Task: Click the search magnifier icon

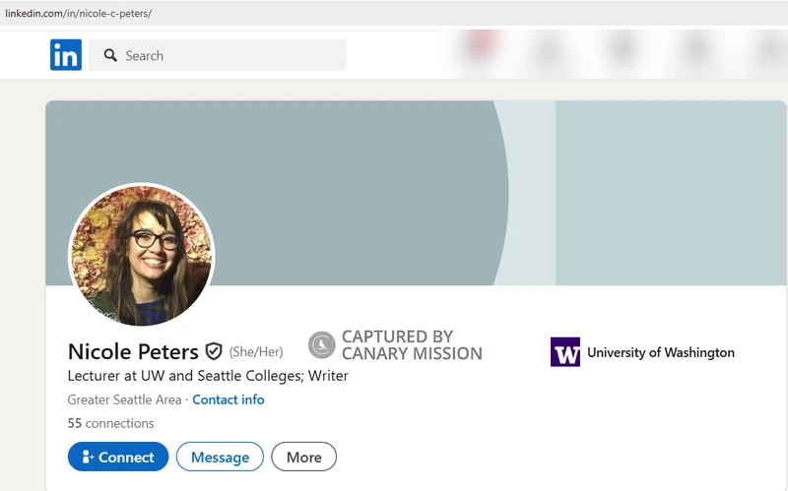Action: coord(110,55)
